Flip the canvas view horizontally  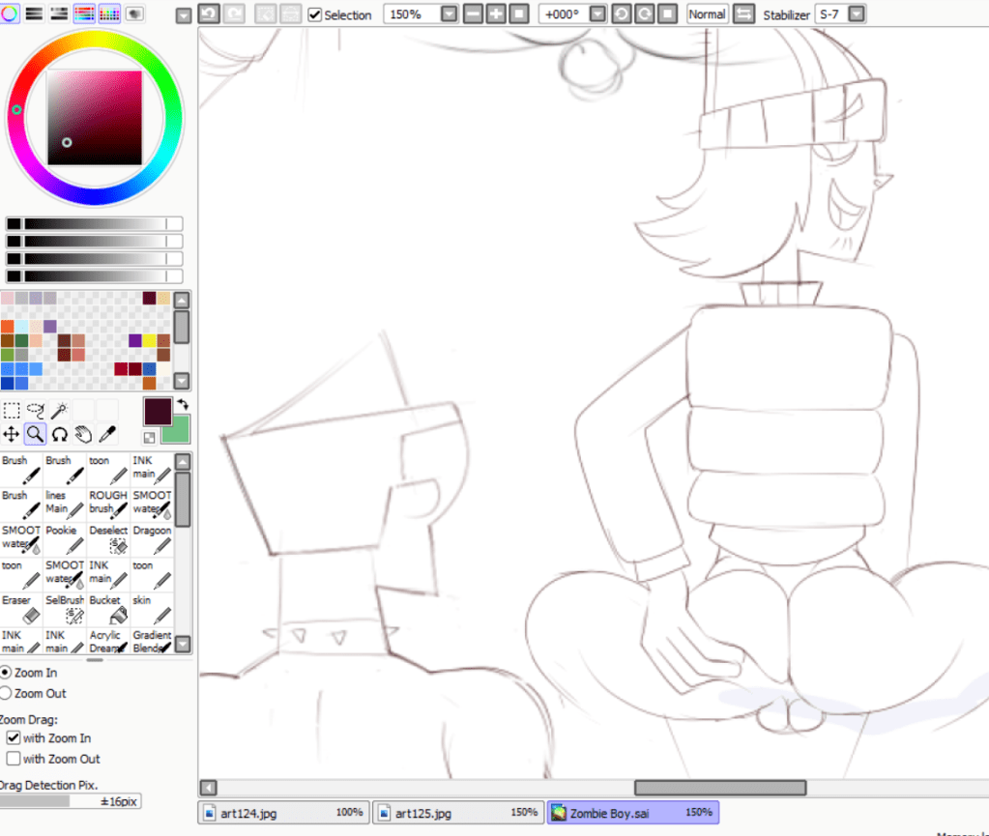pos(743,14)
